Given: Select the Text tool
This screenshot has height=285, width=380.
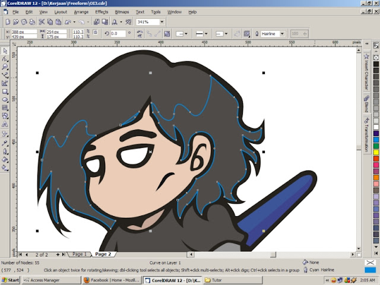Looking at the screenshot, I should tap(5, 124).
